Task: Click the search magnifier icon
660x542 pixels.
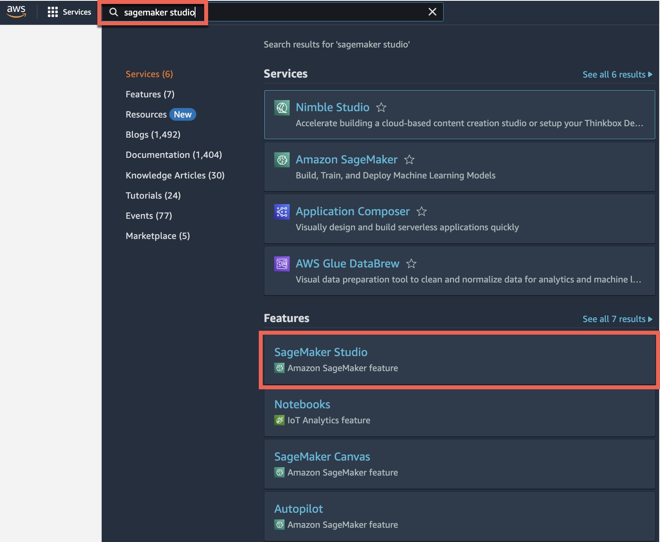Action: [114, 12]
